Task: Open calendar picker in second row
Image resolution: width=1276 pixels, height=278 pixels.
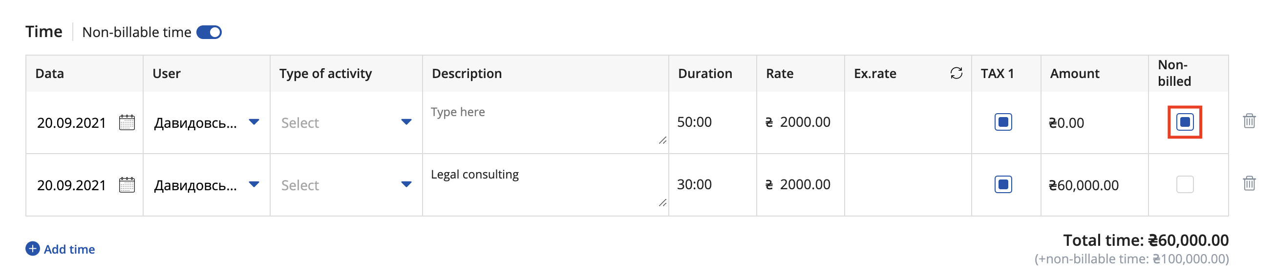Action: click(x=127, y=184)
